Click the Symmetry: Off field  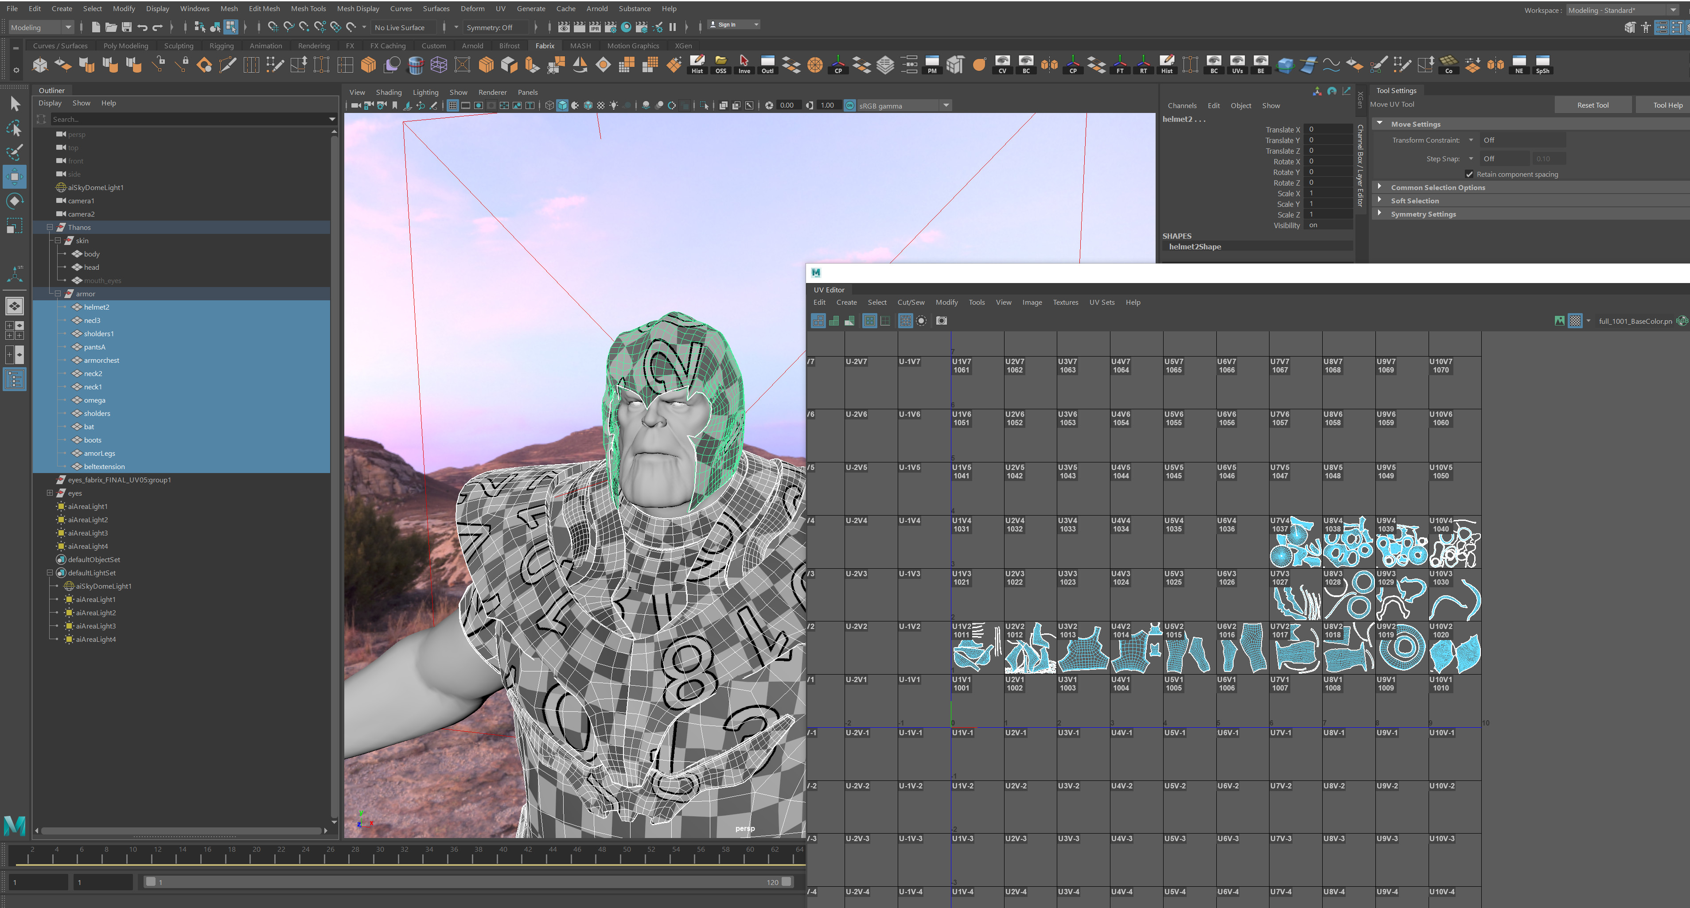click(495, 27)
